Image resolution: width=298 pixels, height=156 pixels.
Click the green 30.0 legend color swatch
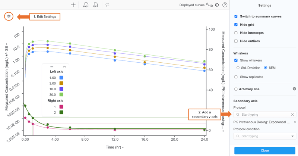tap(61, 95)
